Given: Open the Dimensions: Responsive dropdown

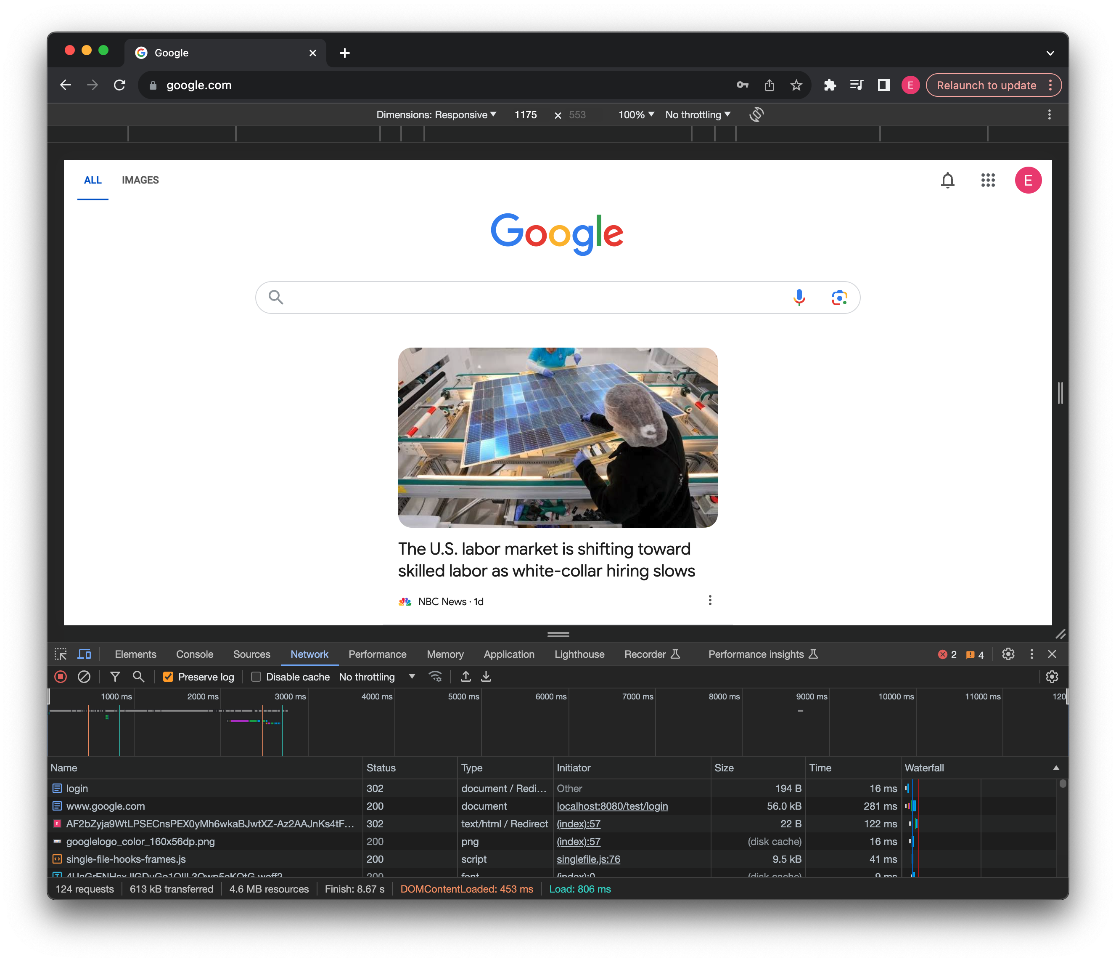Looking at the screenshot, I should (436, 115).
